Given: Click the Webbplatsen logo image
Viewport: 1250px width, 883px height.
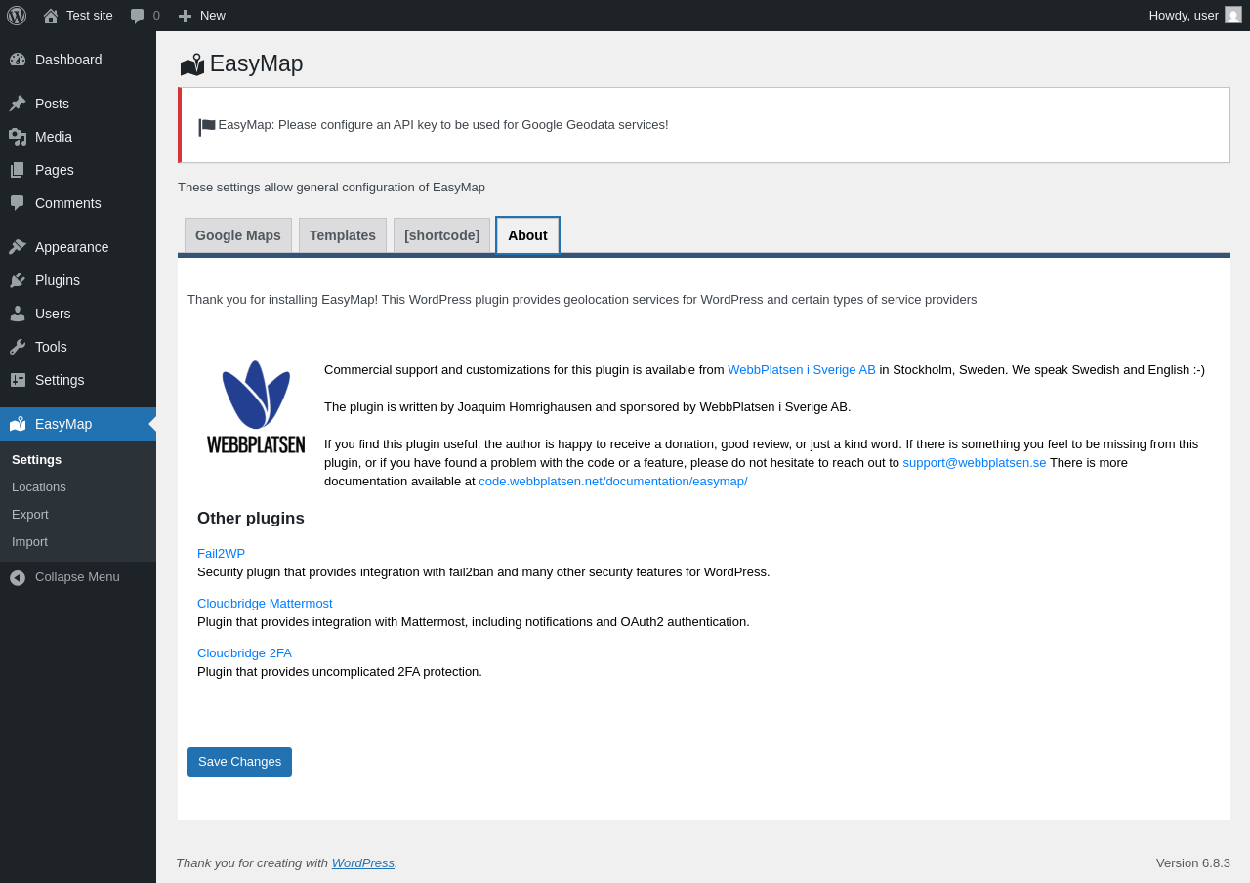Looking at the screenshot, I should 256,406.
